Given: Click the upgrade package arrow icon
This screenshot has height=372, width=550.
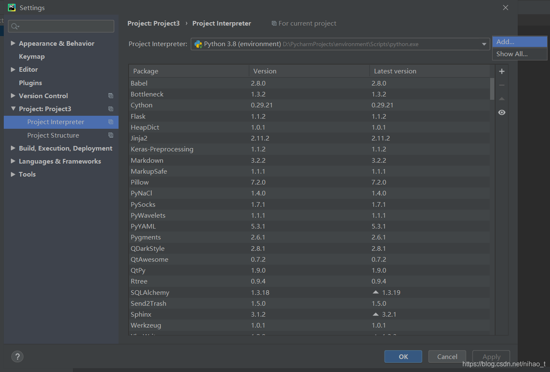Looking at the screenshot, I should 501,99.
